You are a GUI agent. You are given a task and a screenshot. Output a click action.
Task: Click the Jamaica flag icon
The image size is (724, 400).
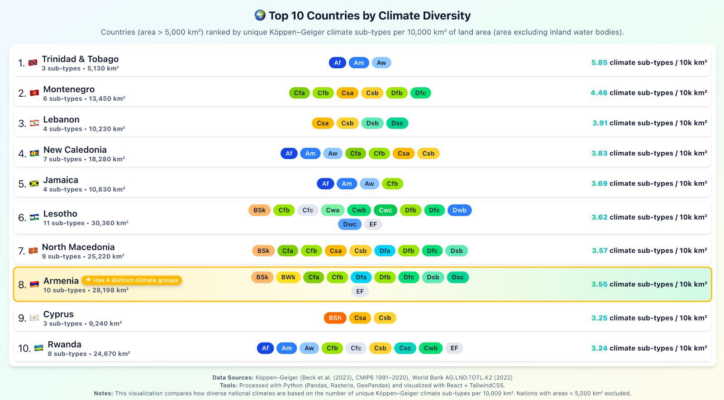(x=34, y=184)
